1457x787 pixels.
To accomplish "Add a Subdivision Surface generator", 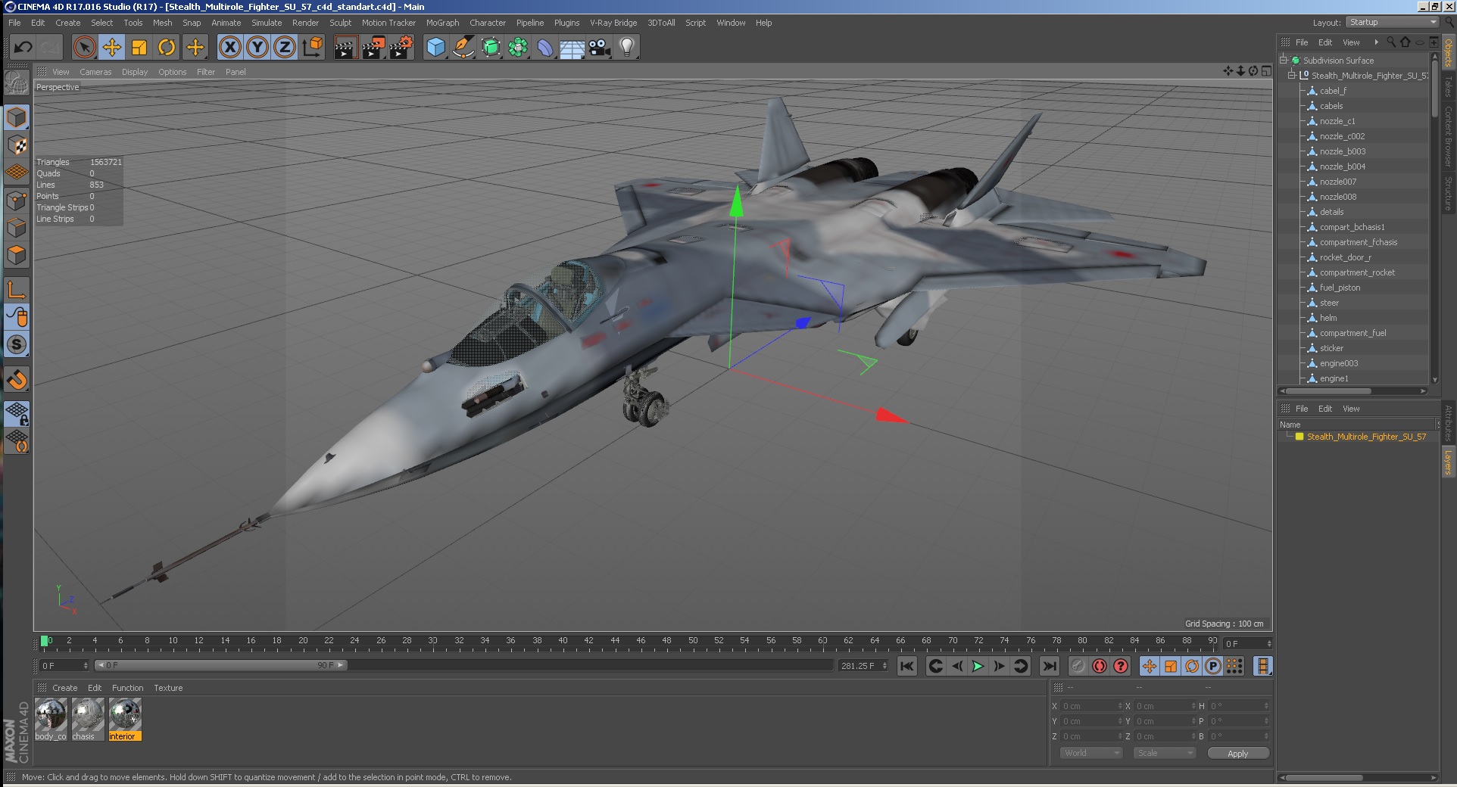I will [x=491, y=47].
